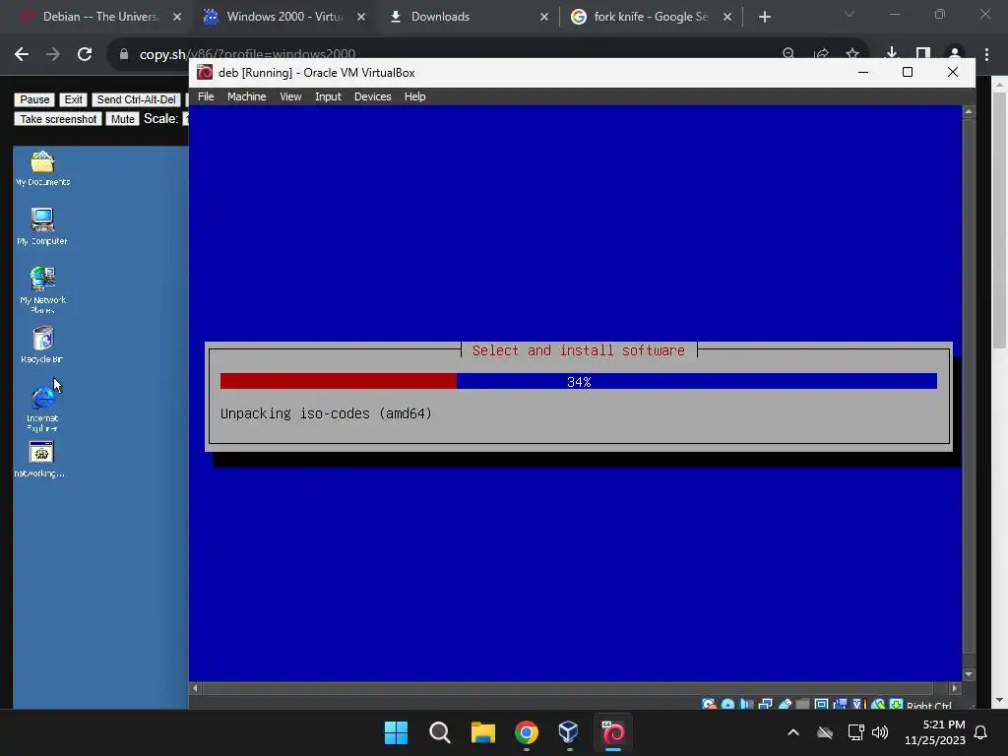Switch to the Debian browser tab
The image size is (1008, 756).
pyautogui.click(x=99, y=17)
